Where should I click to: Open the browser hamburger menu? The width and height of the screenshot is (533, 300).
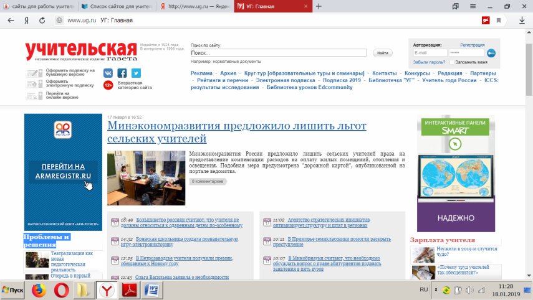(x=473, y=6)
